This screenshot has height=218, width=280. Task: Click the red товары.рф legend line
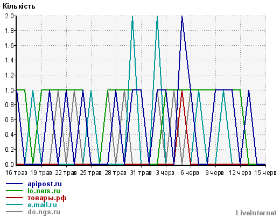coord(14,198)
